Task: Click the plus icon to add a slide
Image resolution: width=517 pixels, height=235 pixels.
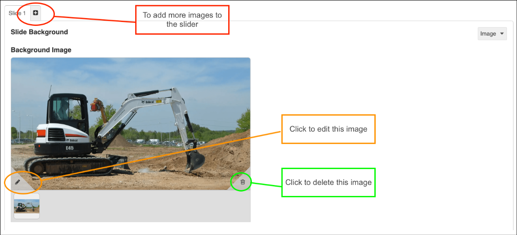Action: tap(36, 13)
